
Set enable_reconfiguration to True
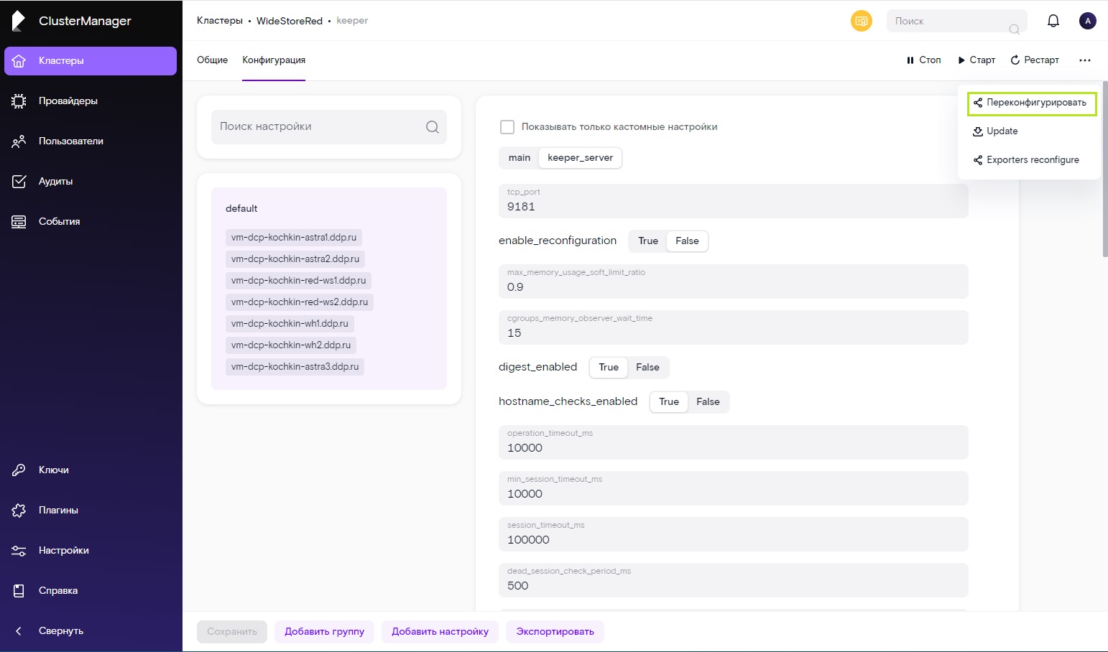click(647, 241)
